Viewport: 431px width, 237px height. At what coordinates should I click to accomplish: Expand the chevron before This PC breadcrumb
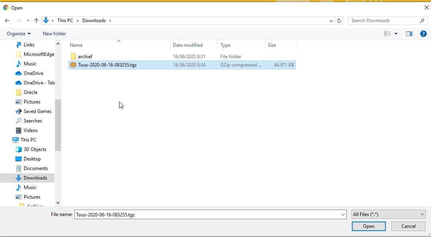point(53,21)
